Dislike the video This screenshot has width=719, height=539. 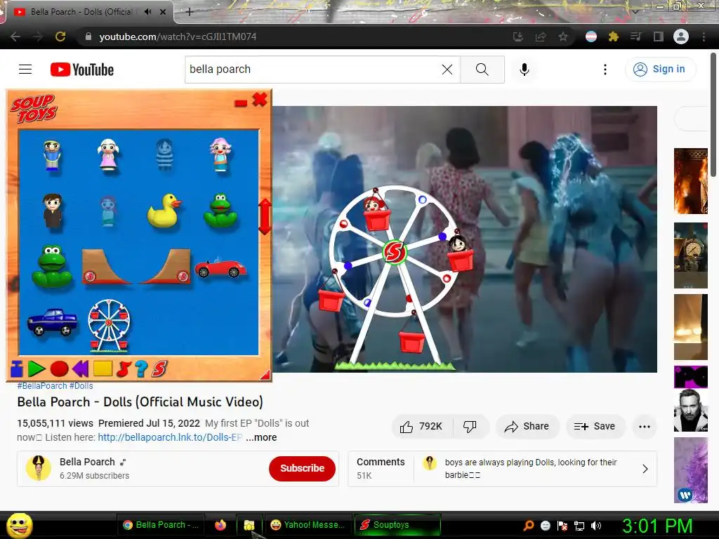pyautogui.click(x=470, y=427)
